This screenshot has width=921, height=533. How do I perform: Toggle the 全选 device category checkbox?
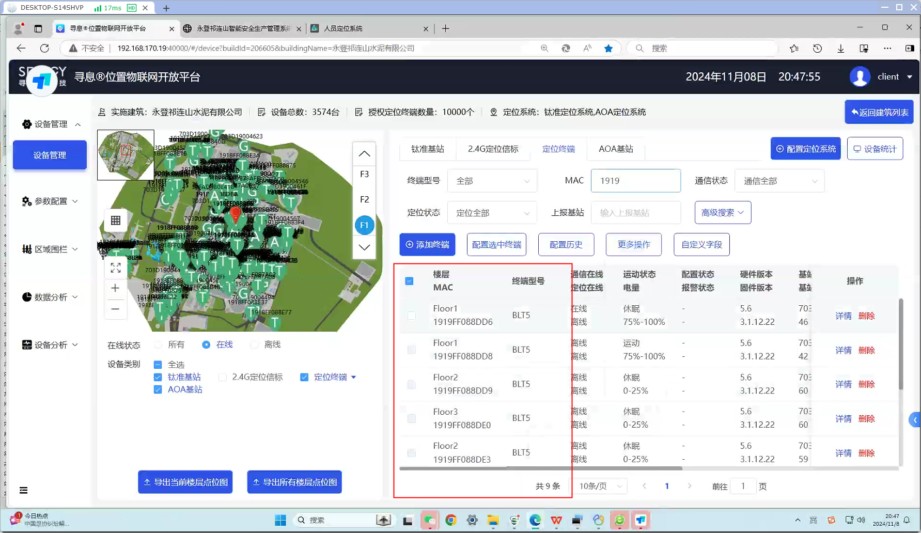pos(158,365)
